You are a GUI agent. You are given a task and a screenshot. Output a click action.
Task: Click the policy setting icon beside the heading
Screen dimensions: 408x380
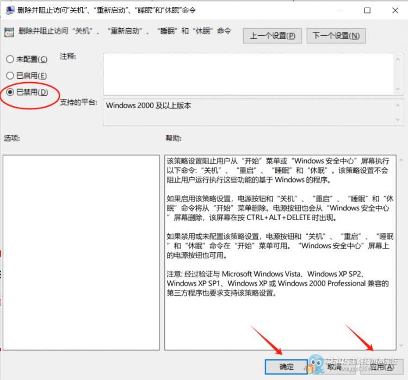click(x=9, y=32)
